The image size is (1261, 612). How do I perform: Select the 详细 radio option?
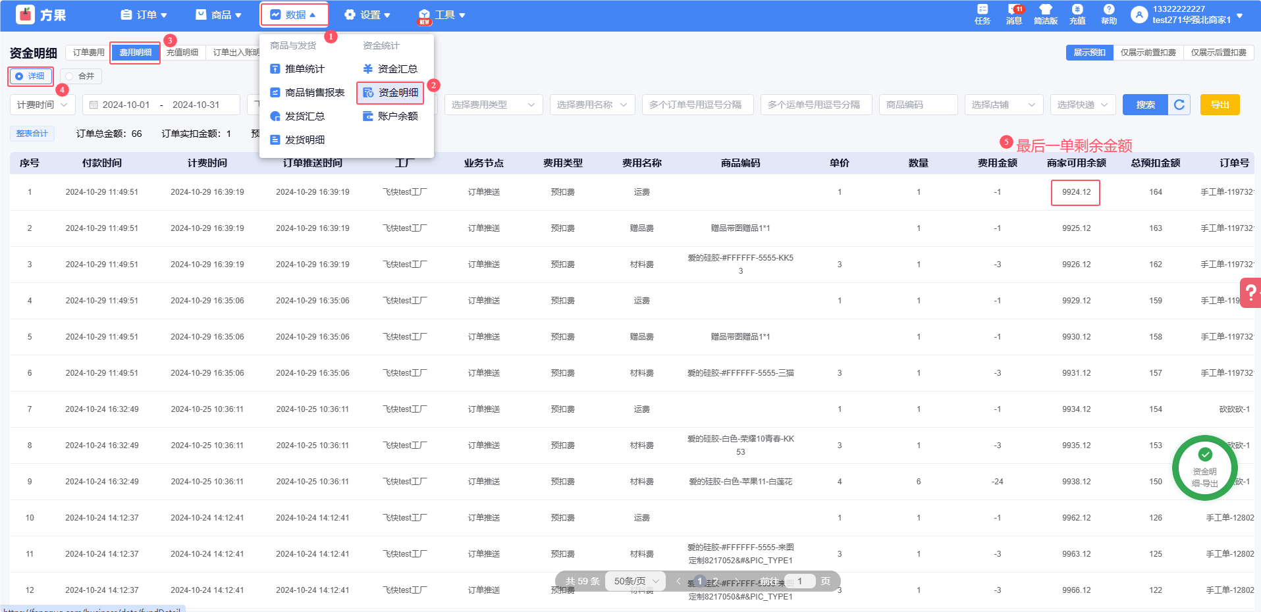click(30, 76)
